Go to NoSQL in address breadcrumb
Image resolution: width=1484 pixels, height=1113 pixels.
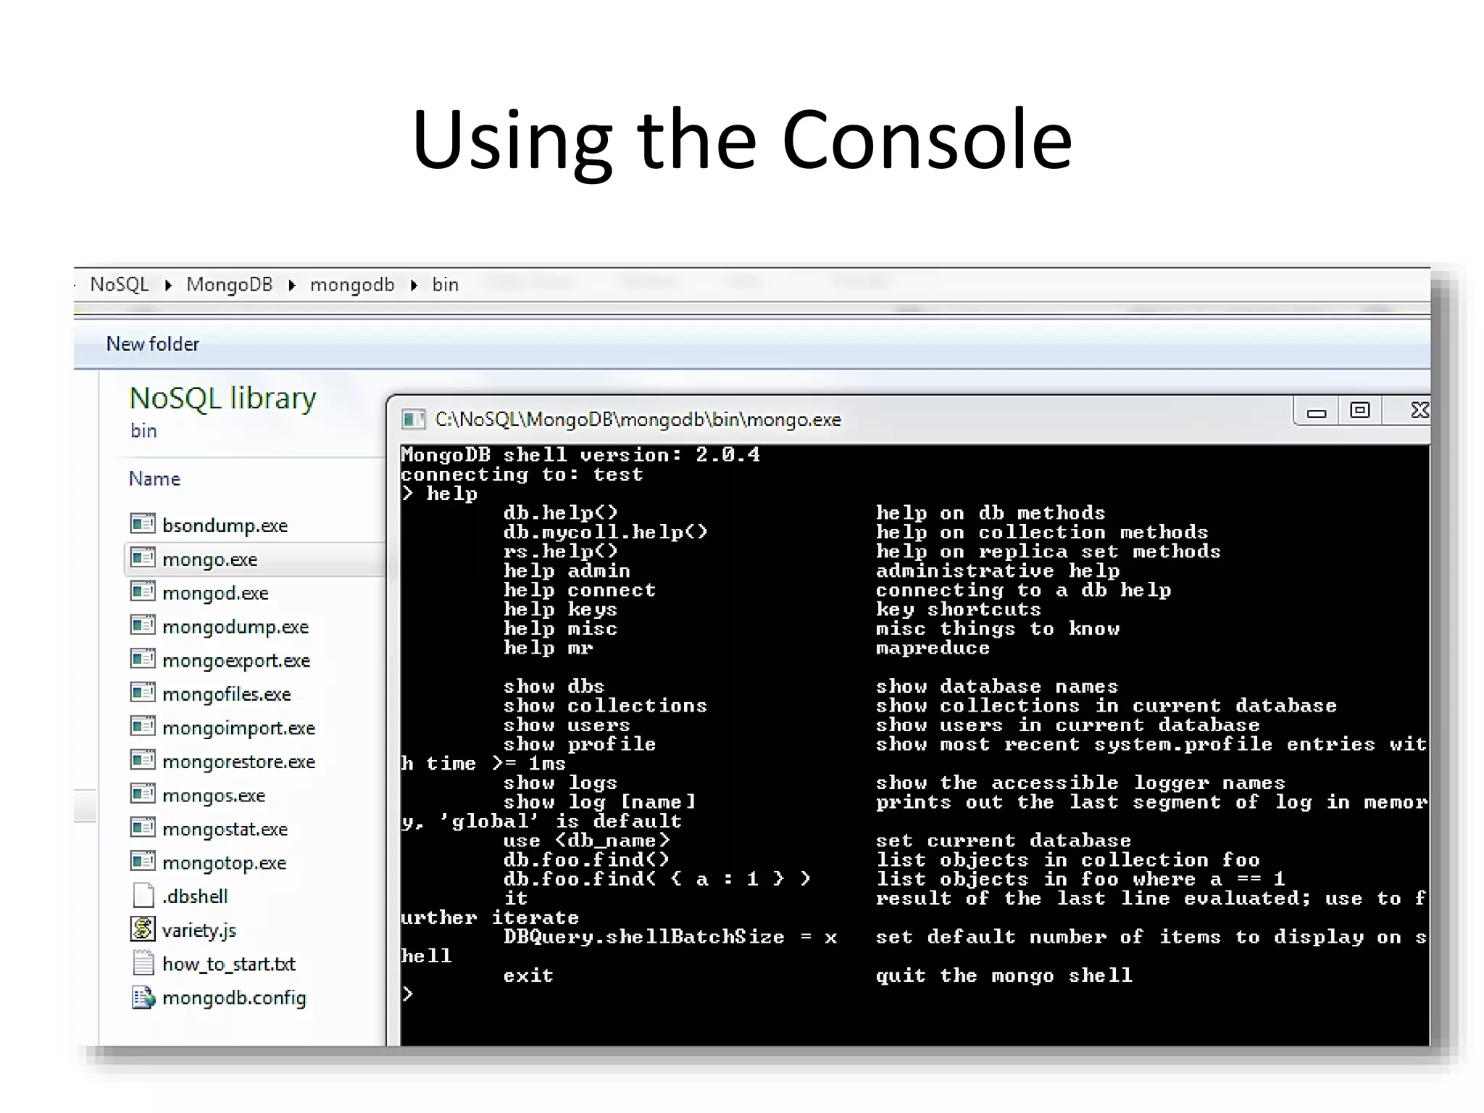[x=120, y=284]
